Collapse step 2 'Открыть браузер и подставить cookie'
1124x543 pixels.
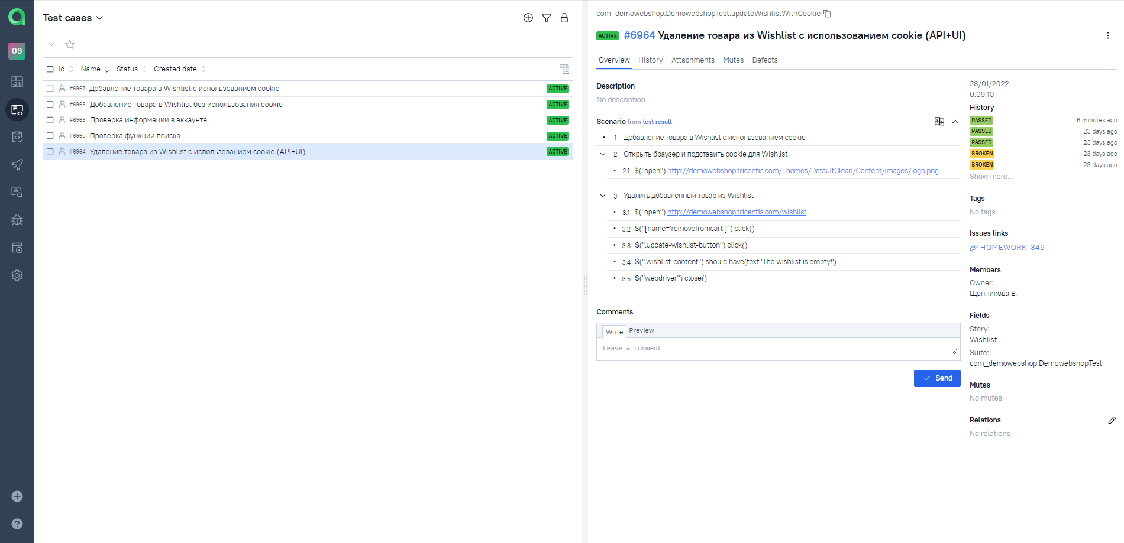(602, 154)
